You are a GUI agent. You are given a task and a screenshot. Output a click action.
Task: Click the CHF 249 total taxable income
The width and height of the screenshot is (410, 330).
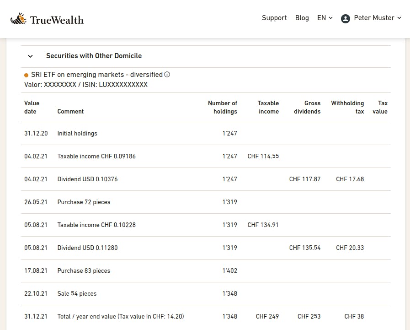(267, 316)
